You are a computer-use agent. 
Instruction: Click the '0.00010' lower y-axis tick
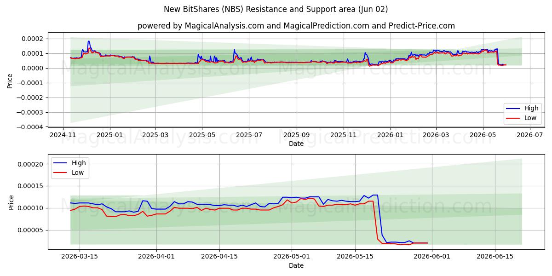(31, 208)
